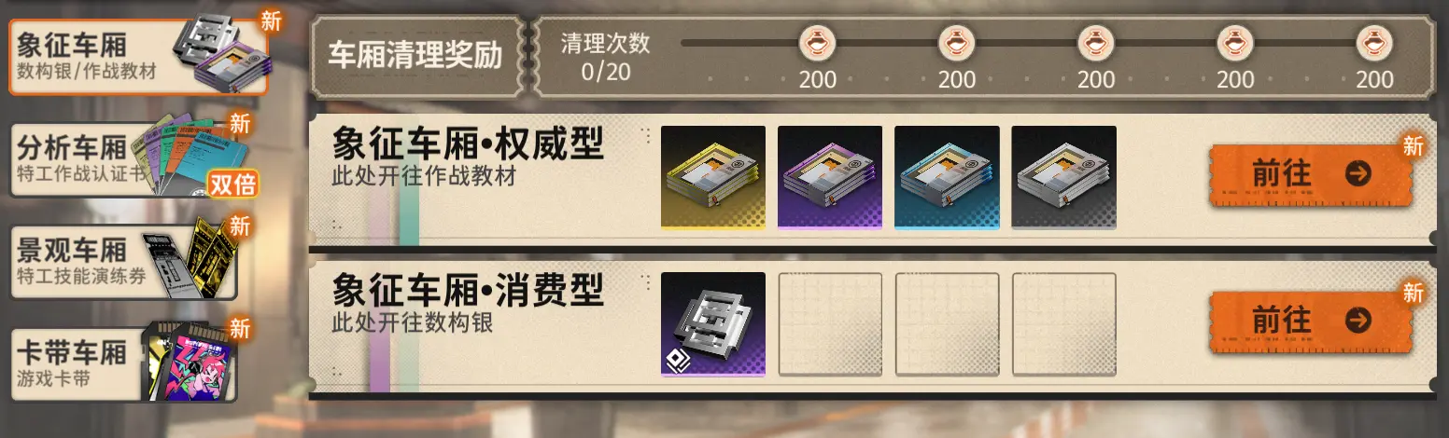Click the purple combat textbook icon
Viewport: 1449px width, 438px height.
[x=830, y=177]
